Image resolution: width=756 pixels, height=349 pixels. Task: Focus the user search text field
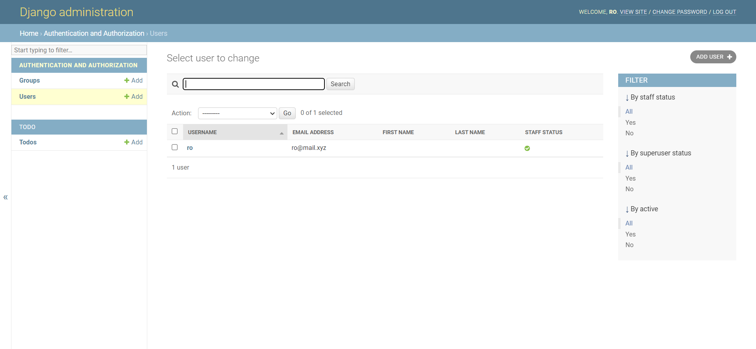coord(254,84)
